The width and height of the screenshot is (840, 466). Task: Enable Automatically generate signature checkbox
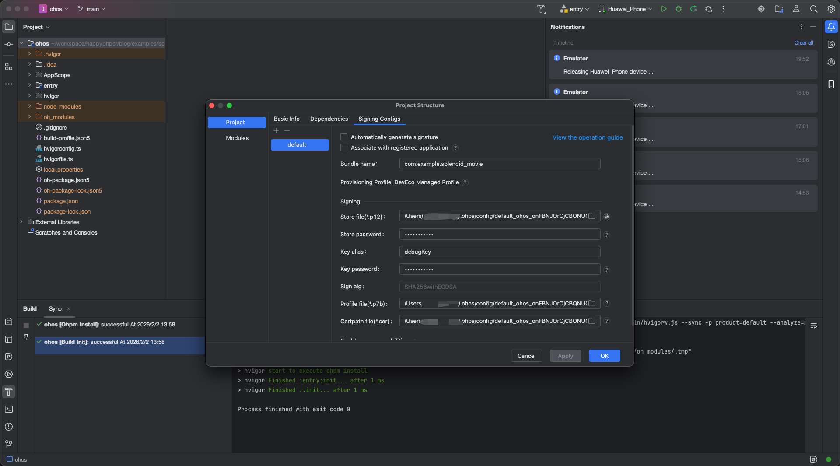(x=344, y=137)
